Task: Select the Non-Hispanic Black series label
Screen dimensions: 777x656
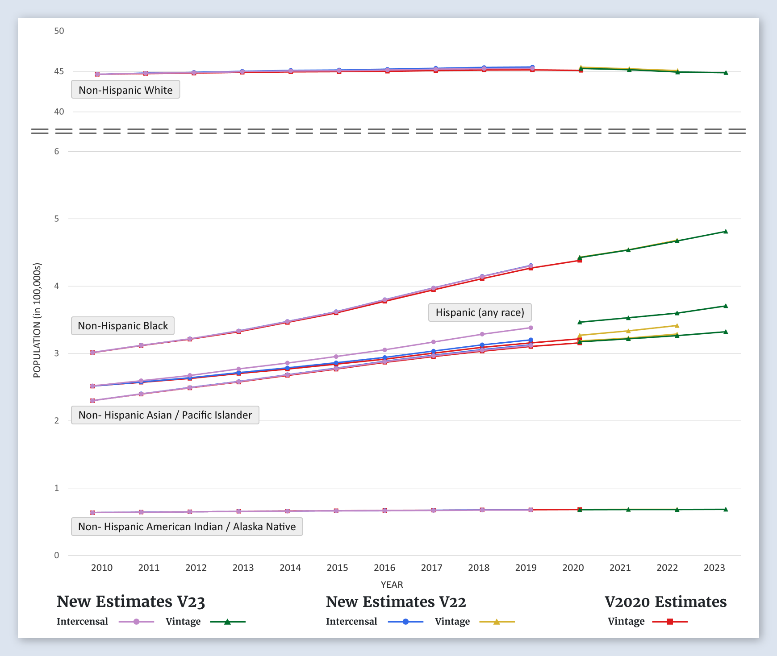Action: click(123, 326)
